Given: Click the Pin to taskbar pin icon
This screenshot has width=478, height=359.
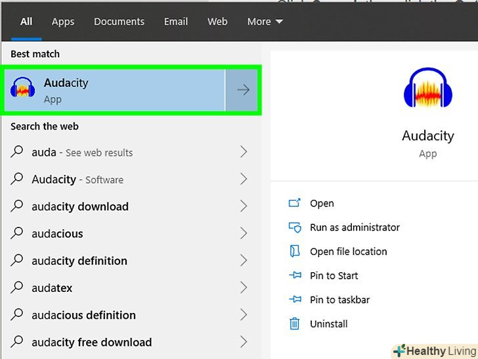Looking at the screenshot, I should [x=294, y=300].
